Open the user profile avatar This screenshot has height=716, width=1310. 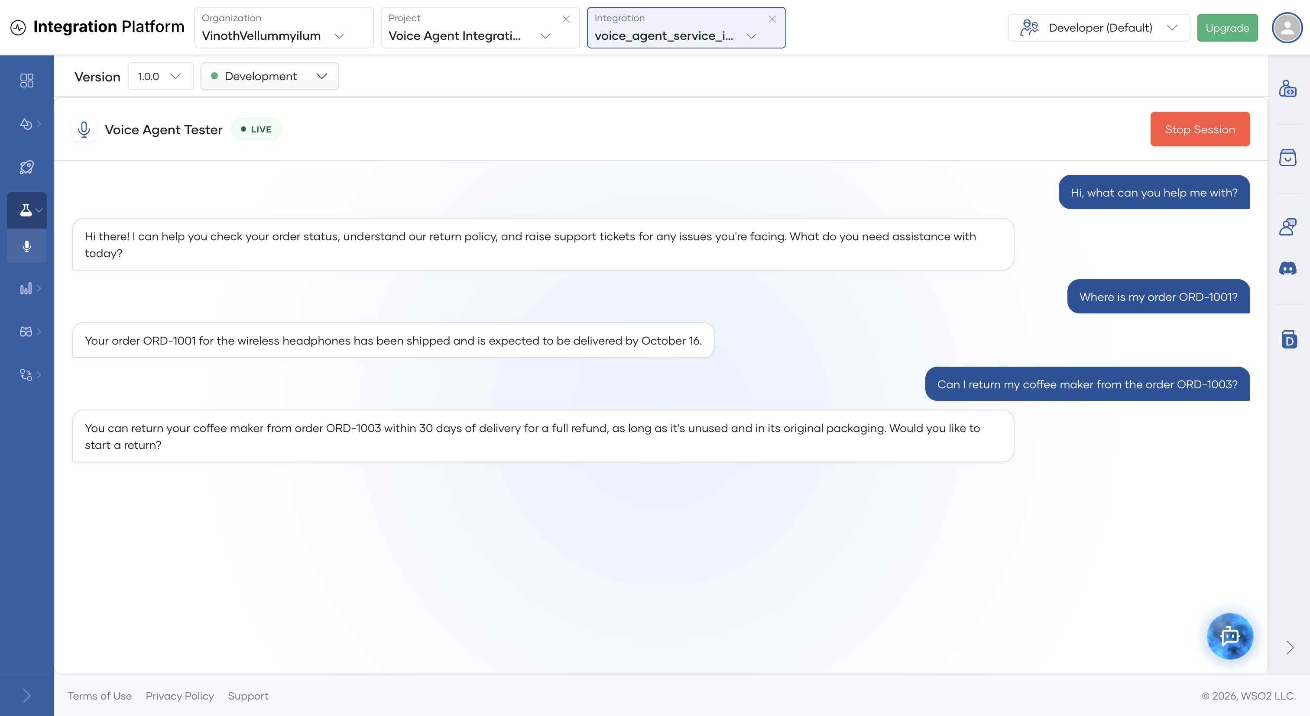click(x=1287, y=27)
